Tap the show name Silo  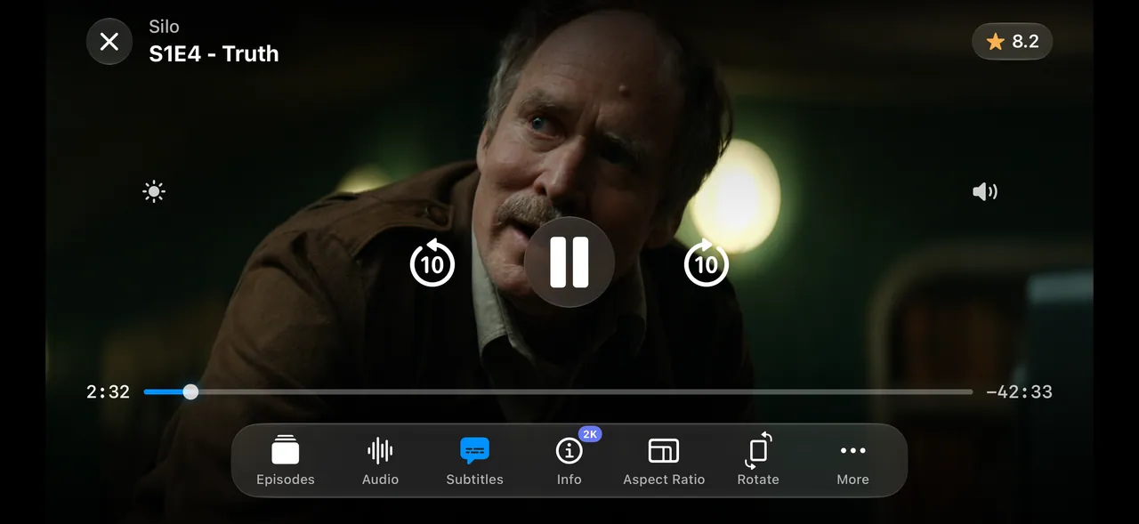click(164, 28)
